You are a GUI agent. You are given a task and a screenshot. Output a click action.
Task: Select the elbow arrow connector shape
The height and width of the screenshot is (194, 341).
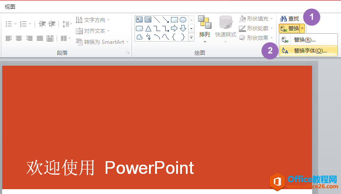tap(166, 28)
